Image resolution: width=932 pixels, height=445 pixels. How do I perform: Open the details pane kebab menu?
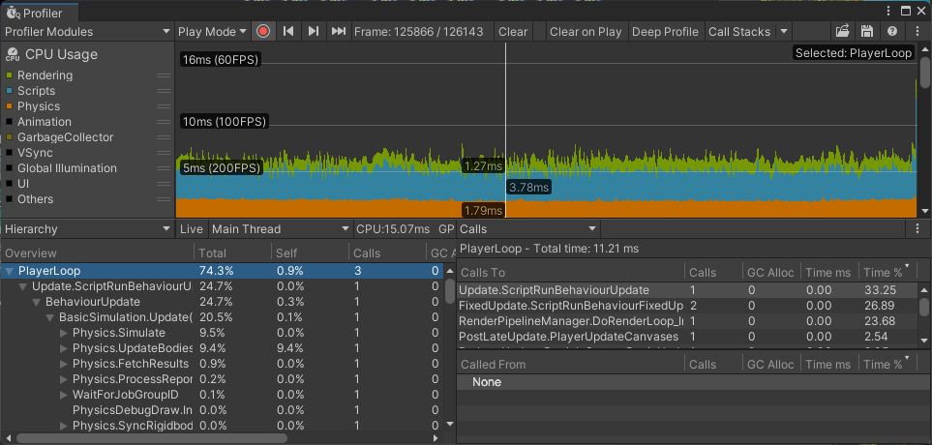pos(918,228)
